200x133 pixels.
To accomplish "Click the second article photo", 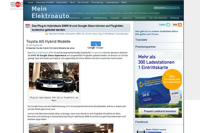I will (71, 128).
